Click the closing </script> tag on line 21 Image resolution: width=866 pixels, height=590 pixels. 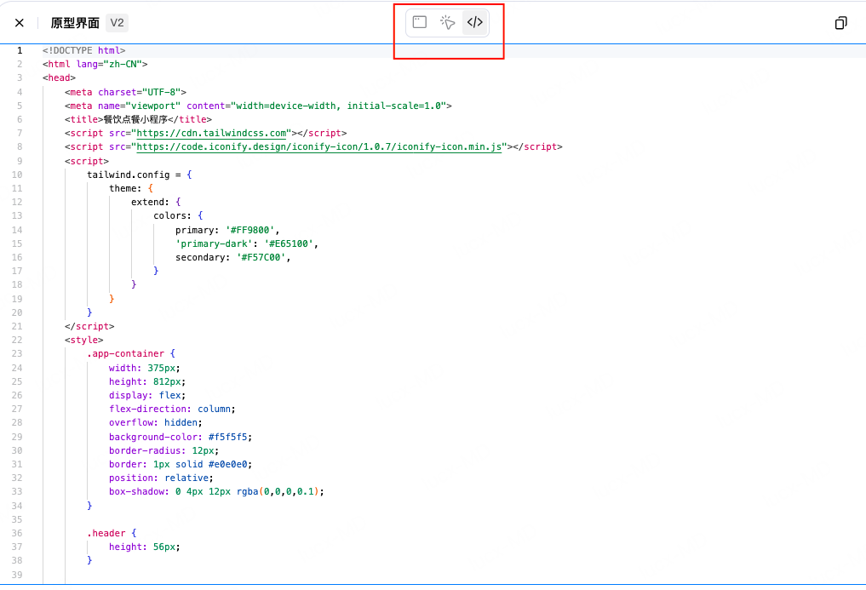89,326
